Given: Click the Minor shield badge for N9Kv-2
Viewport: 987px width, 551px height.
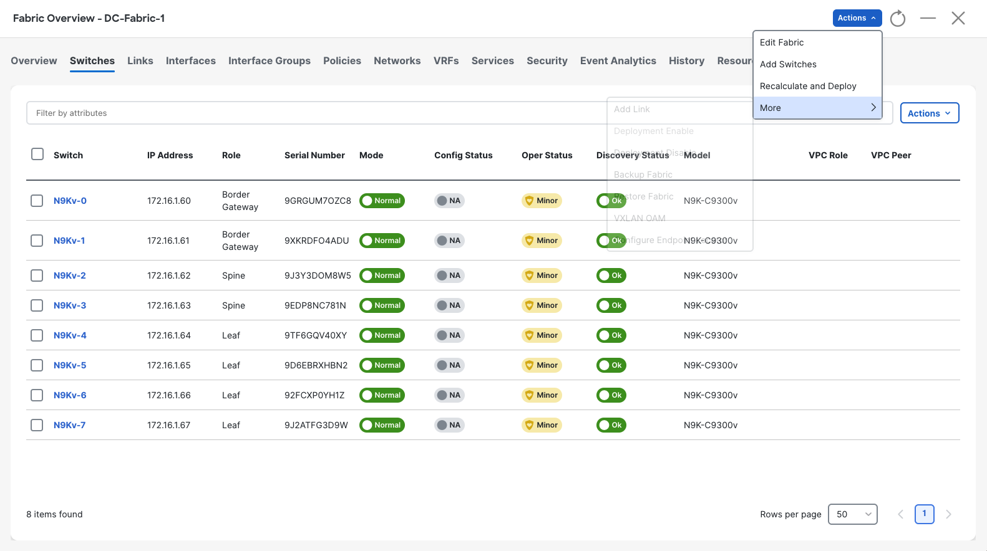Looking at the screenshot, I should 542,275.
